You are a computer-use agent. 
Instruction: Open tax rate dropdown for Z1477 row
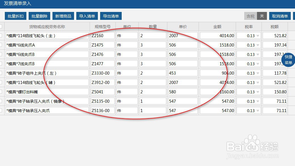(258, 64)
